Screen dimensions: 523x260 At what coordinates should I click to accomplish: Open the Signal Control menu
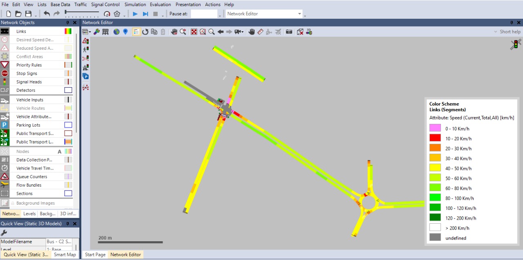[x=105, y=4]
